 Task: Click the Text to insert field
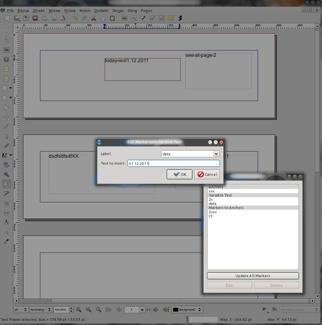[173, 164]
